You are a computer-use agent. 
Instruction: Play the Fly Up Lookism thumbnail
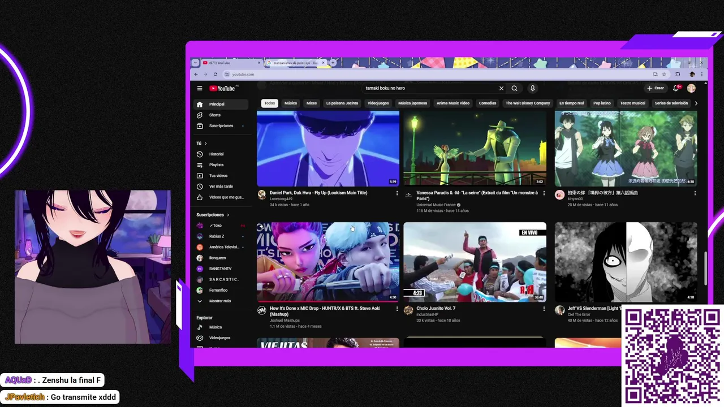tap(328, 148)
